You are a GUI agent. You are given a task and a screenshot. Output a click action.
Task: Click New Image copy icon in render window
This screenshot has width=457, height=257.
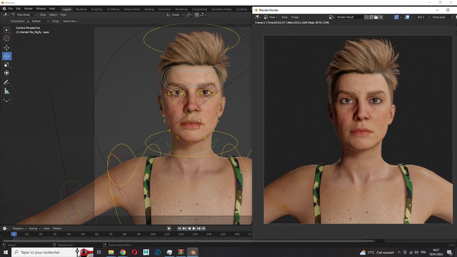(x=371, y=17)
